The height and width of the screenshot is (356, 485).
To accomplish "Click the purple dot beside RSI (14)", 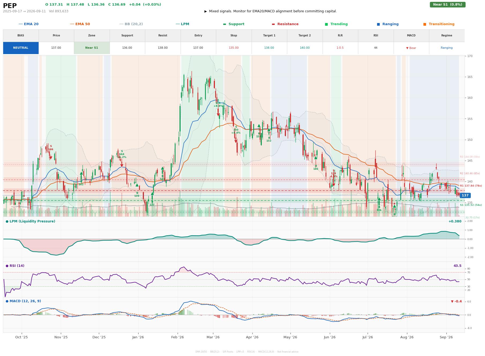I will coord(7,266).
